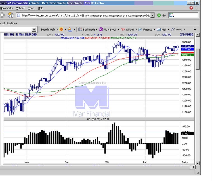Click the Nov axis label
Viewport: 212px width, 181px height.
point(27,162)
